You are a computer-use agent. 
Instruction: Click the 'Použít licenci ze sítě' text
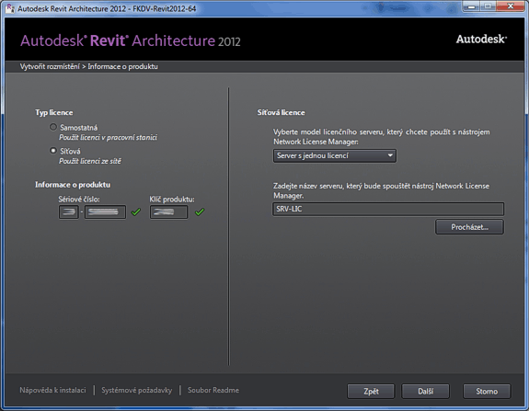(x=90, y=161)
